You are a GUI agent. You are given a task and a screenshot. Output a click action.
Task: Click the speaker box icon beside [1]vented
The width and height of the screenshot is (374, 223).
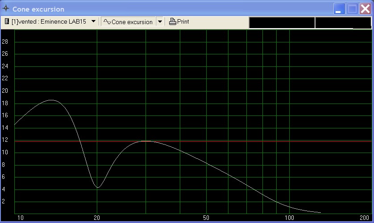(x=7, y=21)
